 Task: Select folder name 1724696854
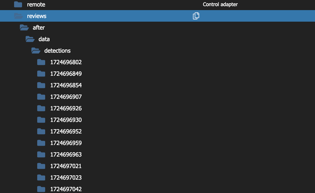66,85
